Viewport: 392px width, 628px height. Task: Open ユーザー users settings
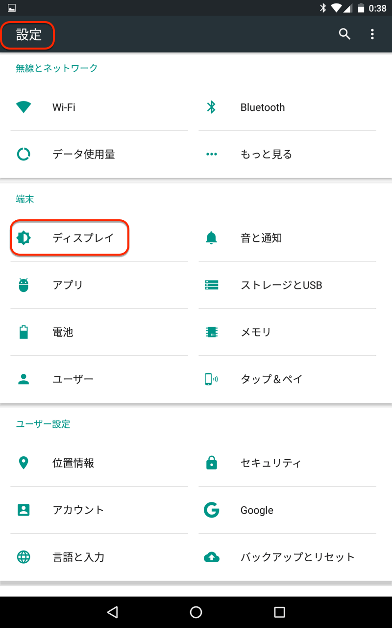pos(73,379)
